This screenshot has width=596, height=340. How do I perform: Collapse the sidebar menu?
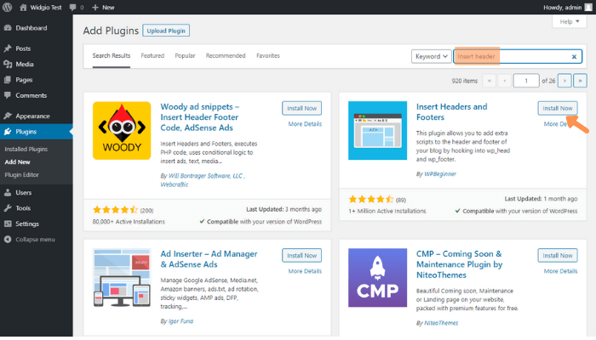click(29, 240)
